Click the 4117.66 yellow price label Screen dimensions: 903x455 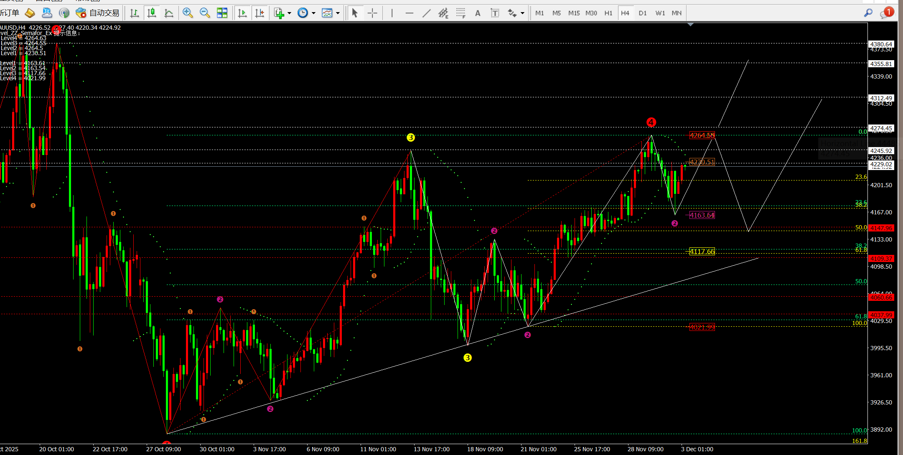(702, 252)
